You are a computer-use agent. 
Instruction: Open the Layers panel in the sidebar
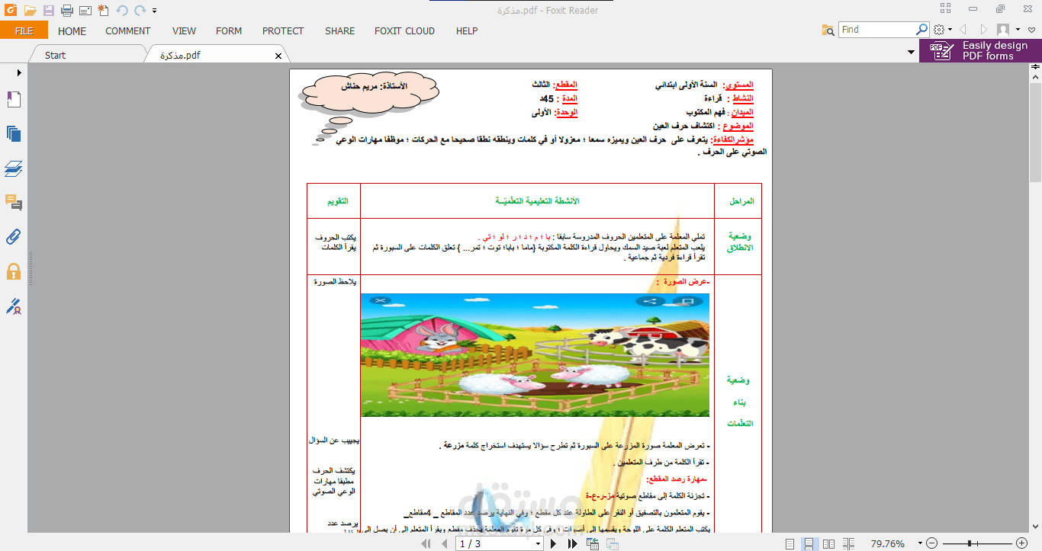(x=12, y=169)
